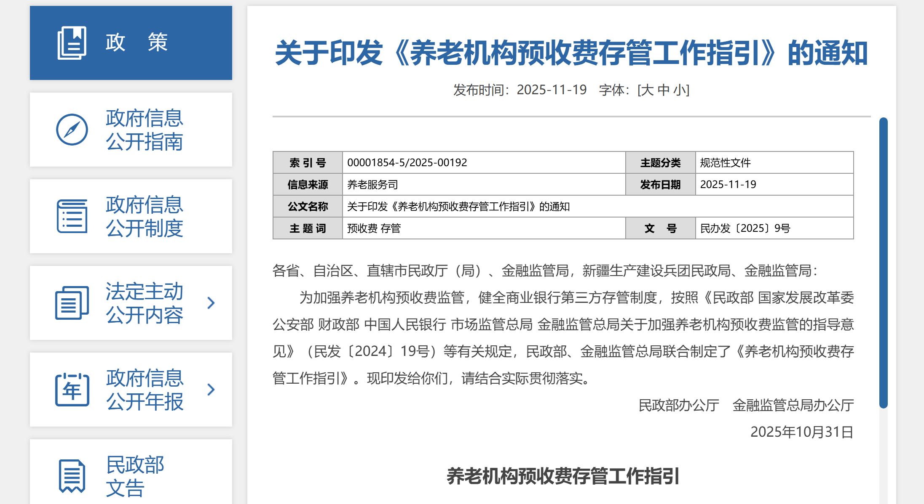Click the 公文名称 header cell
The height and width of the screenshot is (504, 924).
[x=308, y=206]
